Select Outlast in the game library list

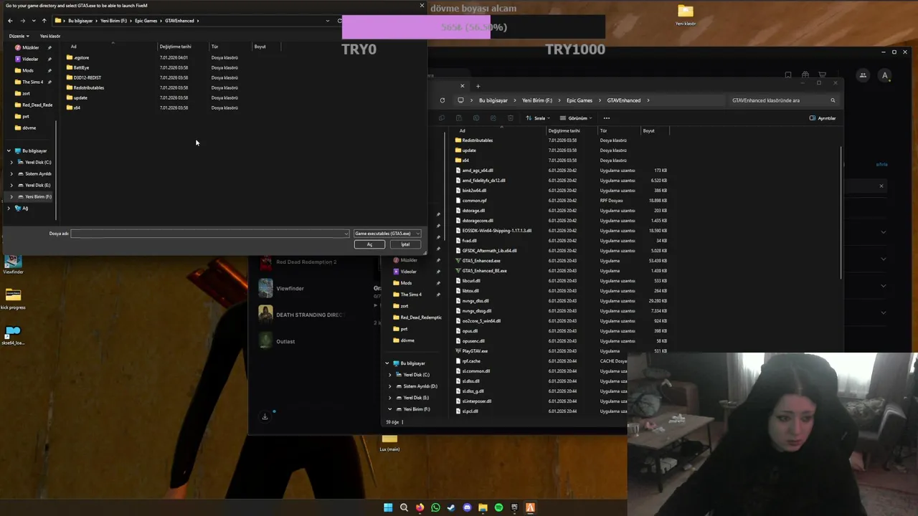point(285,341)
